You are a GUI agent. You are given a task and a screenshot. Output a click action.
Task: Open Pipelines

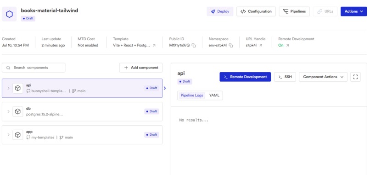point(294,11)
